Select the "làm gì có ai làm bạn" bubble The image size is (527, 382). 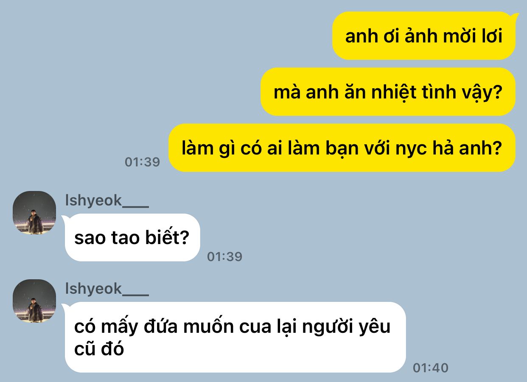tap(342, 148)
